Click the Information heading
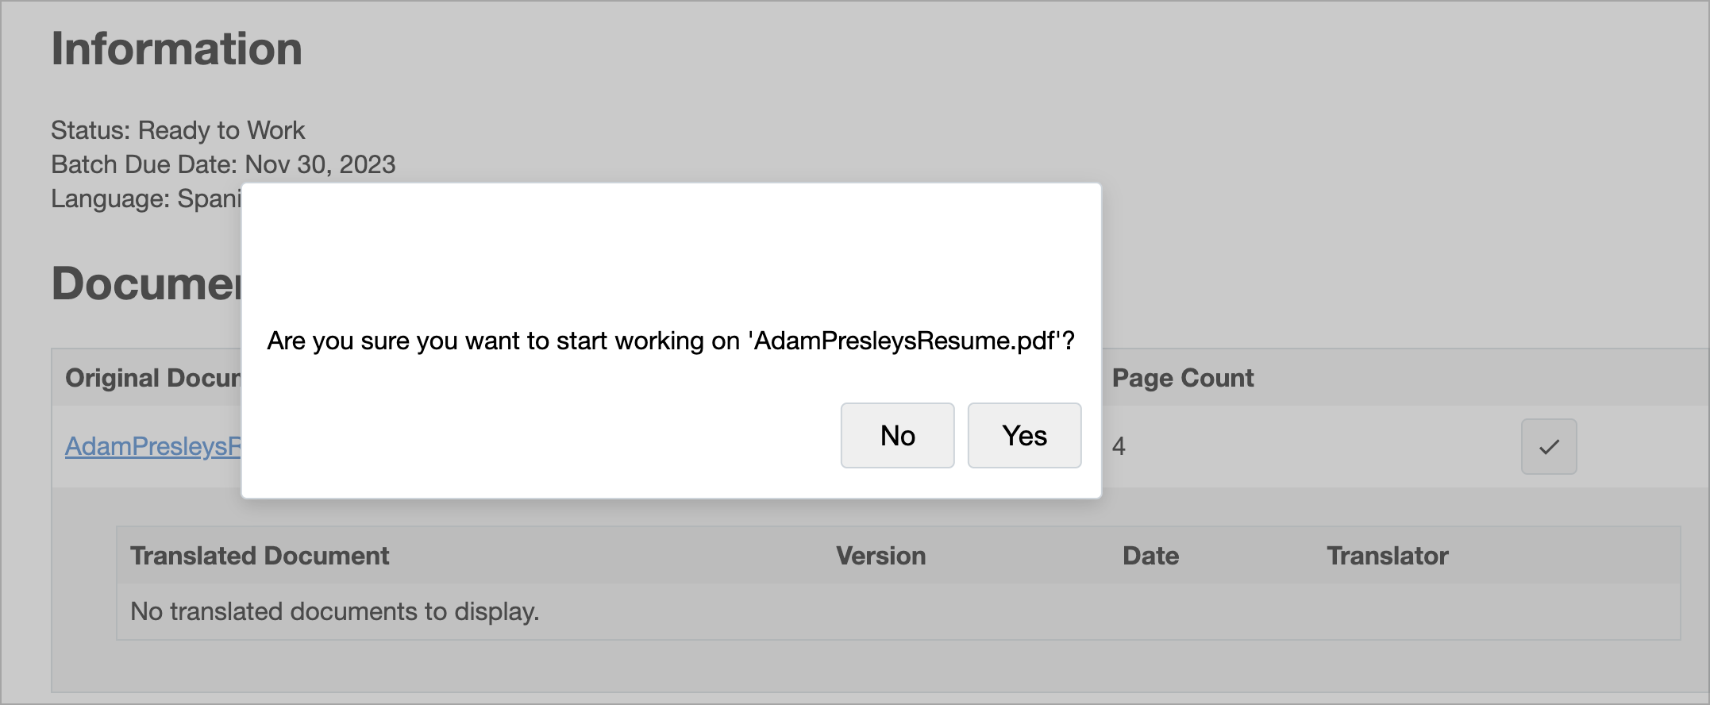The width and height of the screenshot is (1710, 705). pos(176,49)
